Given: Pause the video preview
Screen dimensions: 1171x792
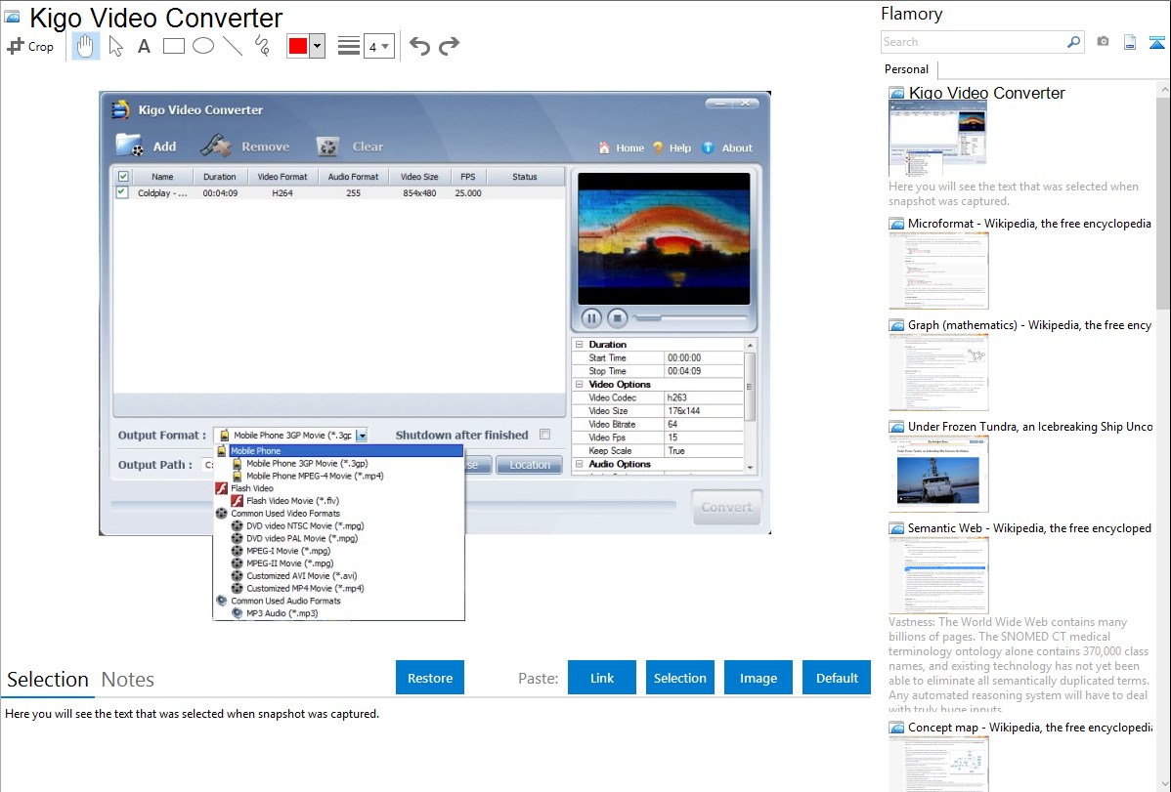Looking at the screenshot, I should point(590,318).
